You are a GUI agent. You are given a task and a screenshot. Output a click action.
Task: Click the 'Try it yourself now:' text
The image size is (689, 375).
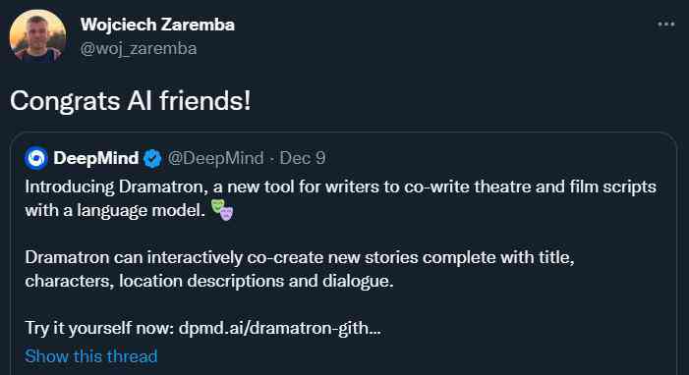click(x=99, y=328)
